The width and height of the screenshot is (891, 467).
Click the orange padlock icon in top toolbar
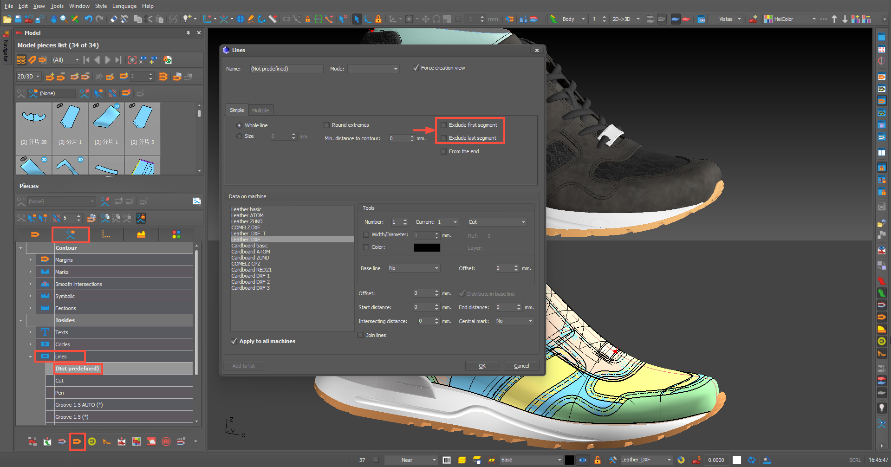(378, 19)
